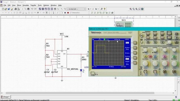The image size is (180, 101).
Task: Toggle red MATH MENU button
Action: tap(150, 56)
